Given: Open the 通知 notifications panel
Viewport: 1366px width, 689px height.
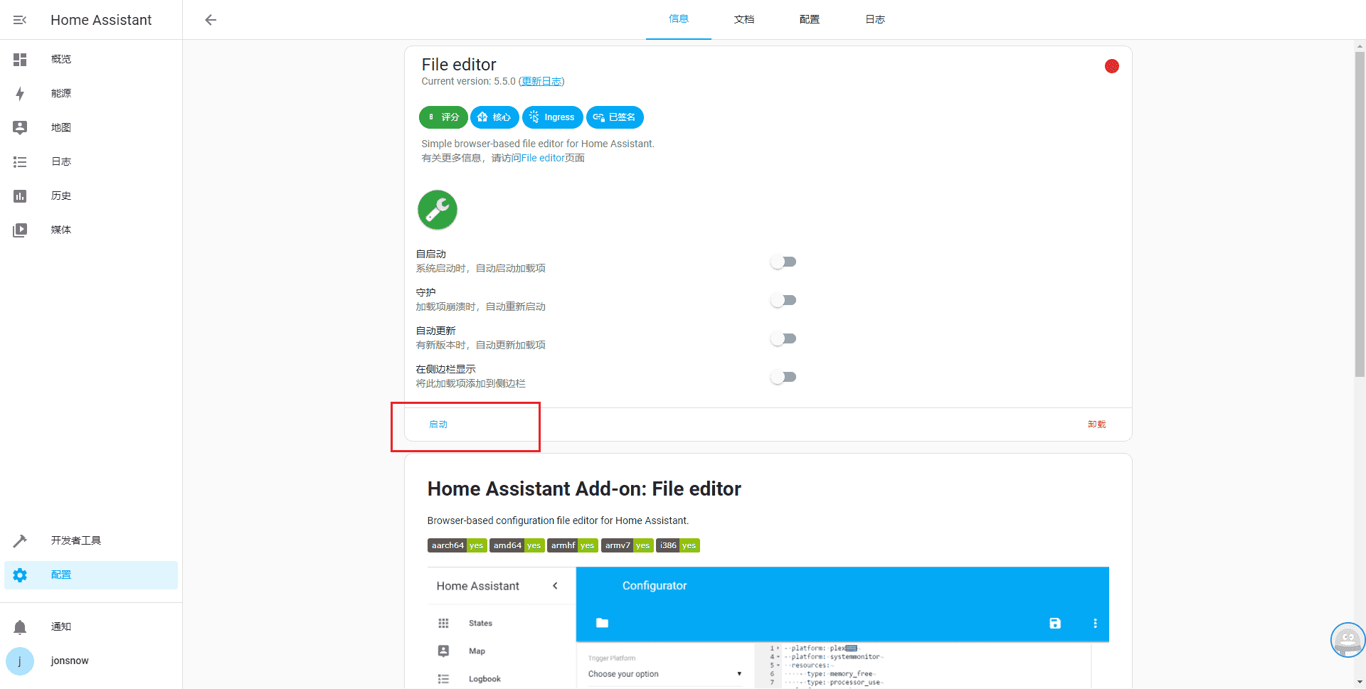Looking at the screenshot, I should point(60,626).
